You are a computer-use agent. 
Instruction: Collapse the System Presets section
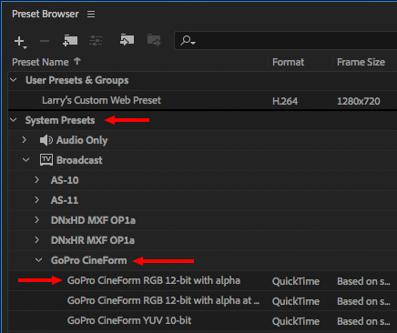pyautogui.click(x=14, y=120)
